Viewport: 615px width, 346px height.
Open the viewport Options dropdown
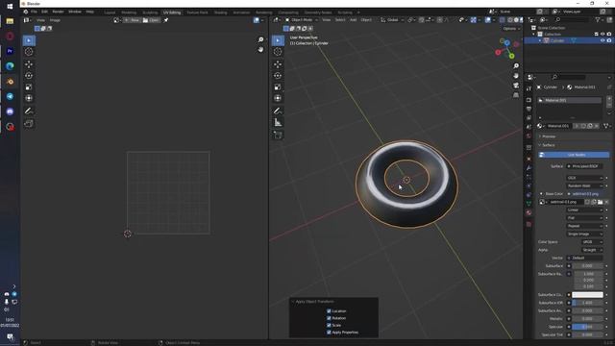coord(511,29)
